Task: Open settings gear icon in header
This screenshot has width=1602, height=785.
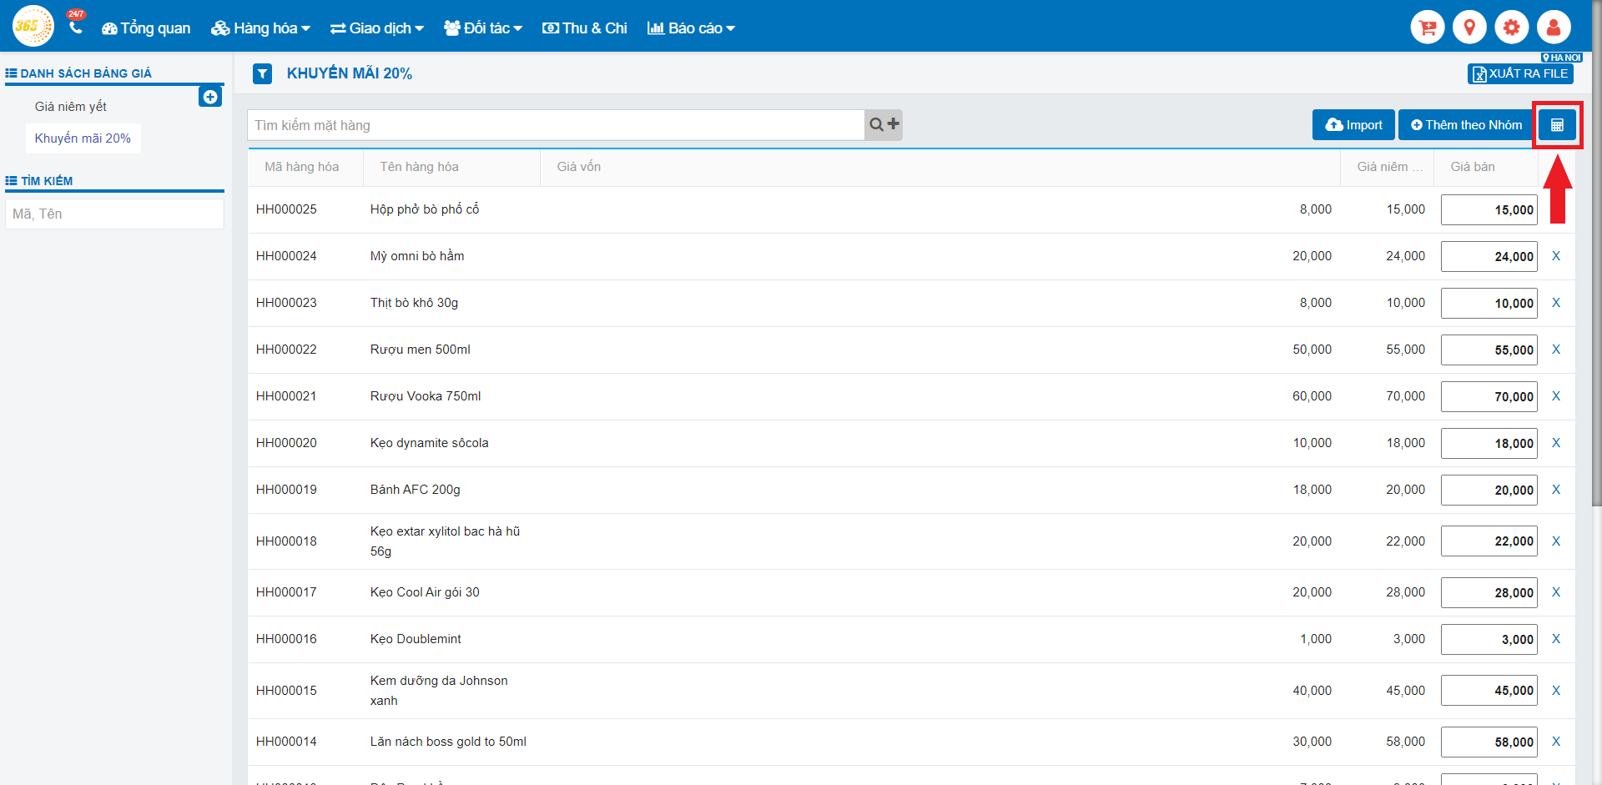Action: 1511,28
